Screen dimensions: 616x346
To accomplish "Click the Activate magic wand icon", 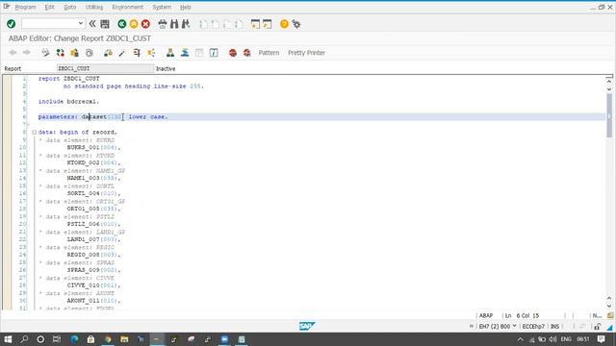I will [x=122, y=53].
